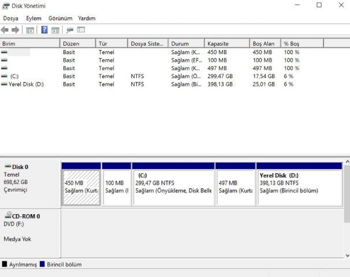The image size is (350, 277).
Task: Sort by the Boş Alan column header
Action: [265, 43]
